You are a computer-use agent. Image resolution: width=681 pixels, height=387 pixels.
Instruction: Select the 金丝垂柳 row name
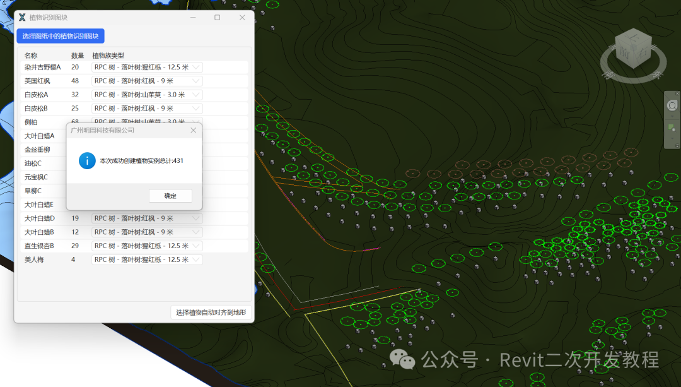(37, 150)
